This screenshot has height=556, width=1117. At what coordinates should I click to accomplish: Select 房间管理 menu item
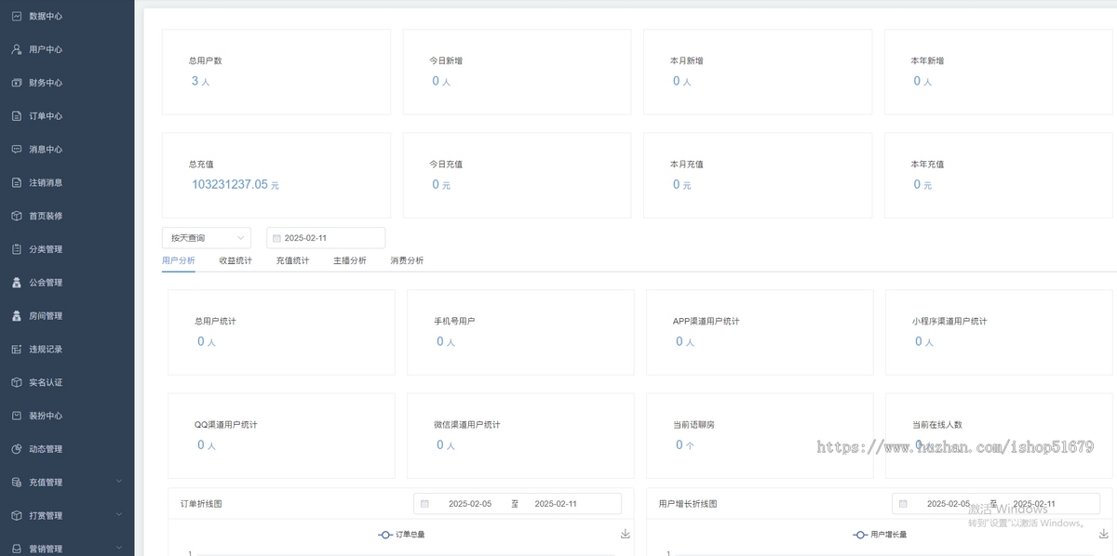coord(67,316)
